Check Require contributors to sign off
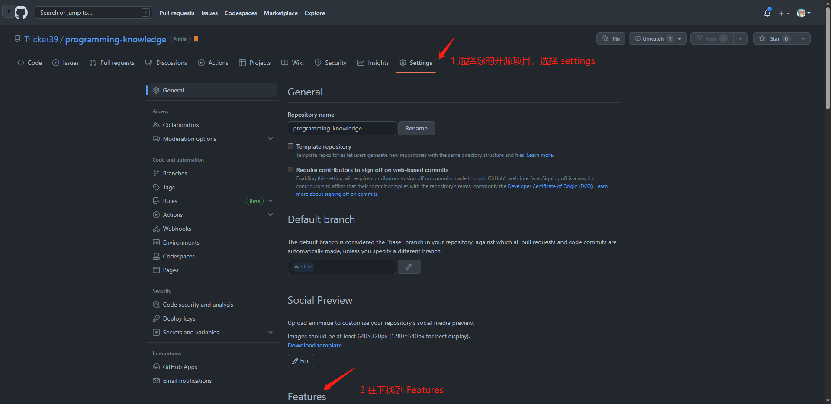Viewport: 831px width, 404px height. (291, 170)
